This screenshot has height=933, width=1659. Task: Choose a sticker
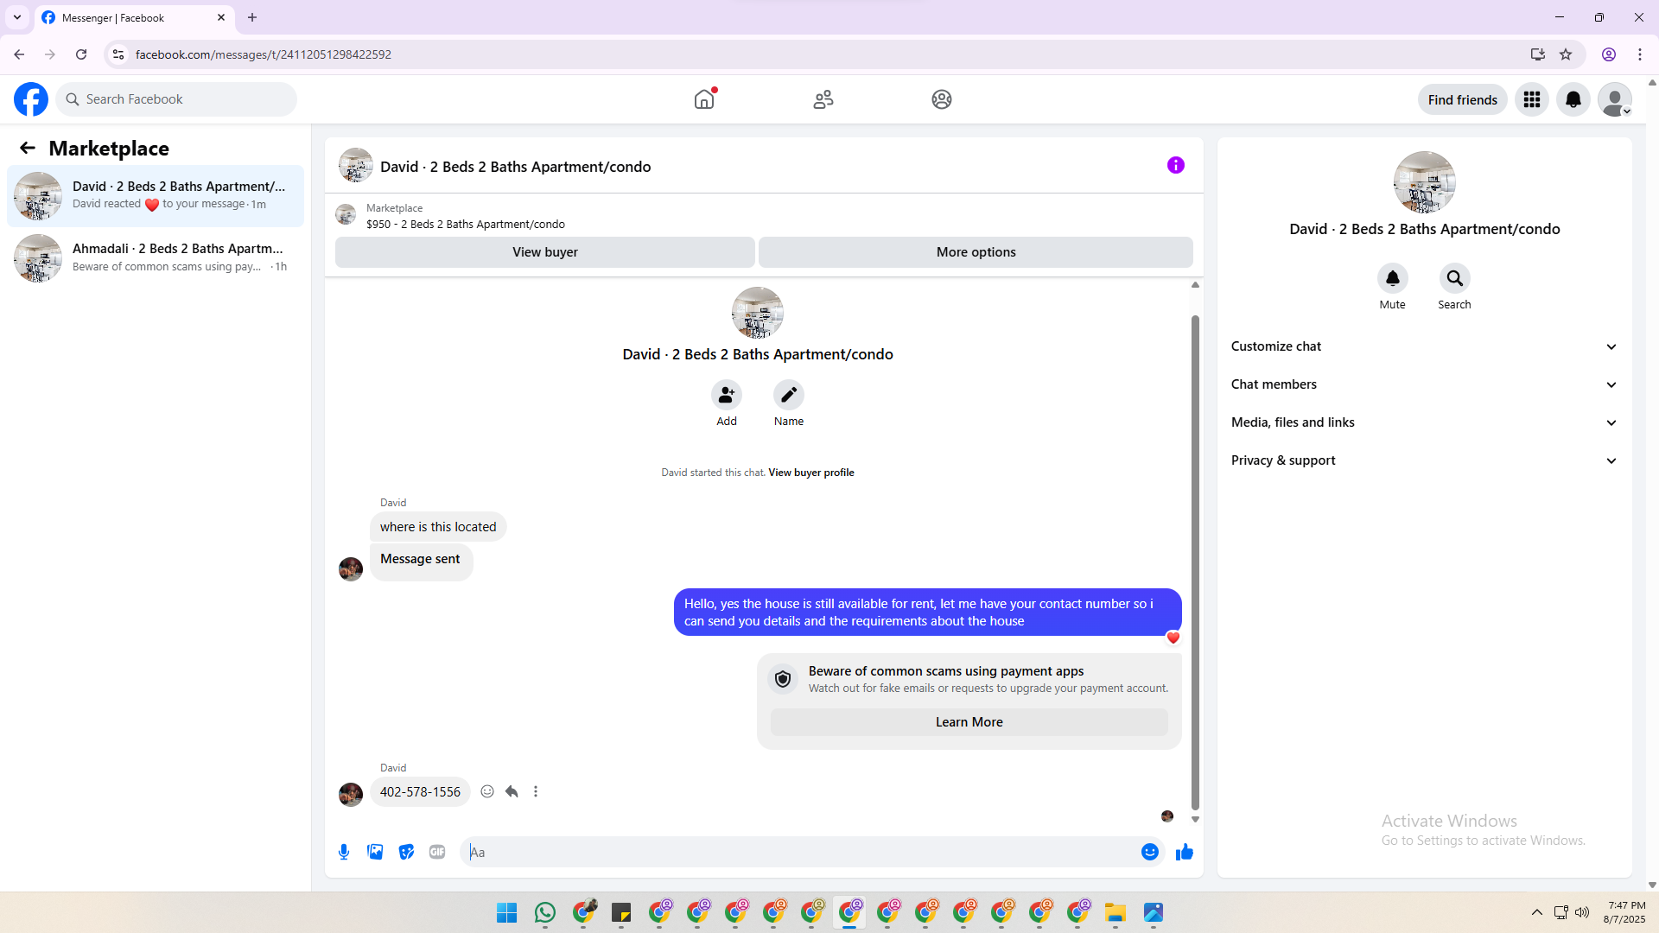coord(406,852)
